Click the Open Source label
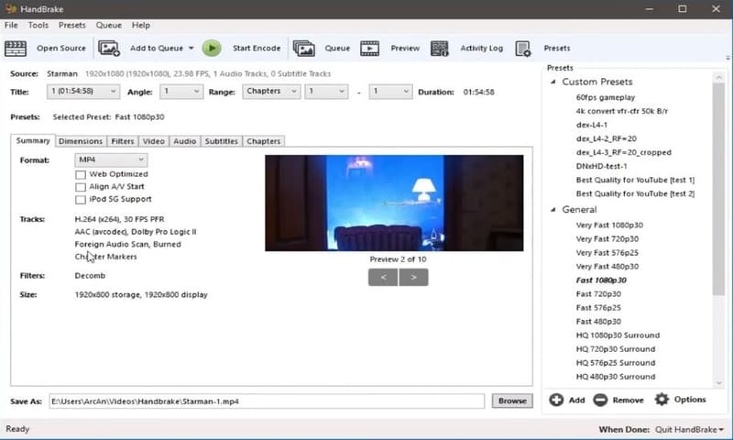 [61, 49]
